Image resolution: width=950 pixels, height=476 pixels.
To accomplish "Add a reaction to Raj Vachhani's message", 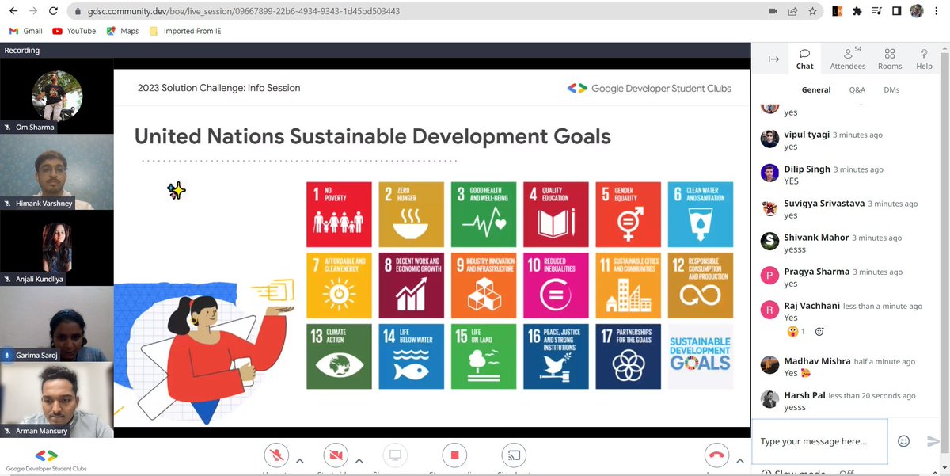I will click(819, 331).
